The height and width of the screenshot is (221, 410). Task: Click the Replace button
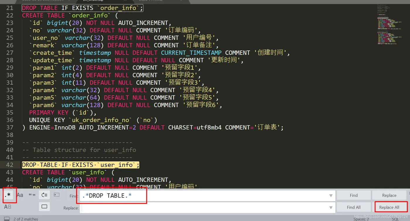coord(389,195)
